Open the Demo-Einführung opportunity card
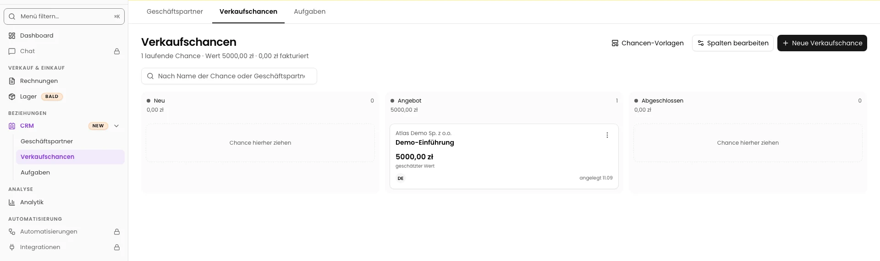Screen dimensions: 880x261 (x=504, y=156)
